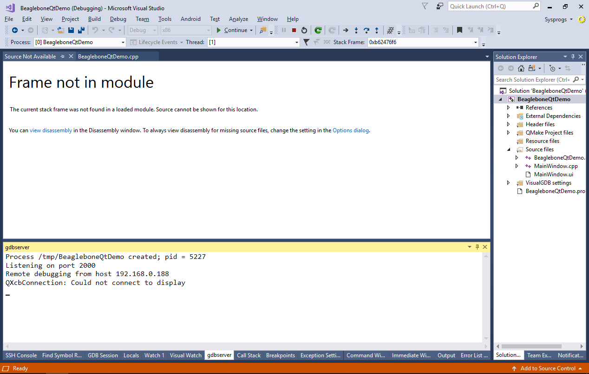Click the feedback flag notification icon
Viewport: 589px width, 374px height.
425,6
